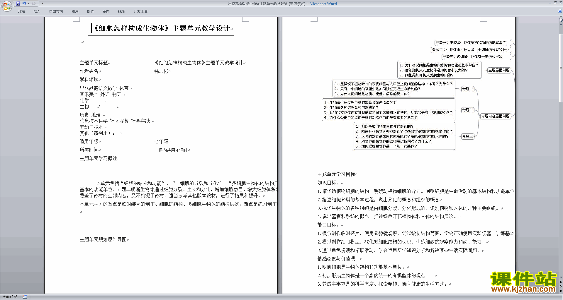The width and height of the screenshot is (563, 300).
Task: Click the macro recording status bar icon
Action: (x=25, y=297)
